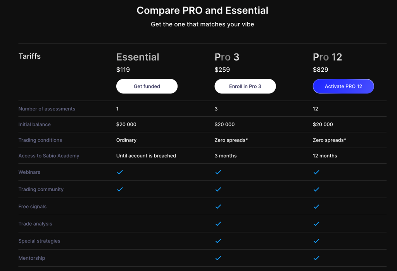Click Webinars checkmark in Pro 12 column
Viewport: 397px width, 271px height.
[316, 172]
